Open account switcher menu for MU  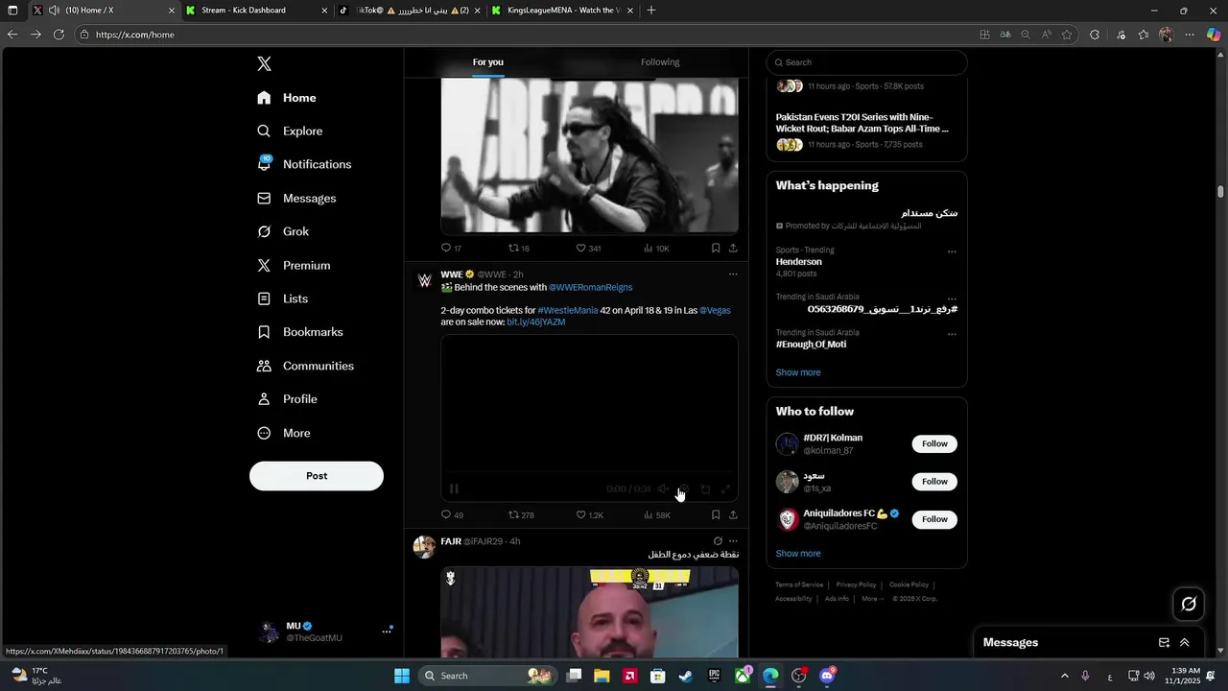tap(387, 631)
